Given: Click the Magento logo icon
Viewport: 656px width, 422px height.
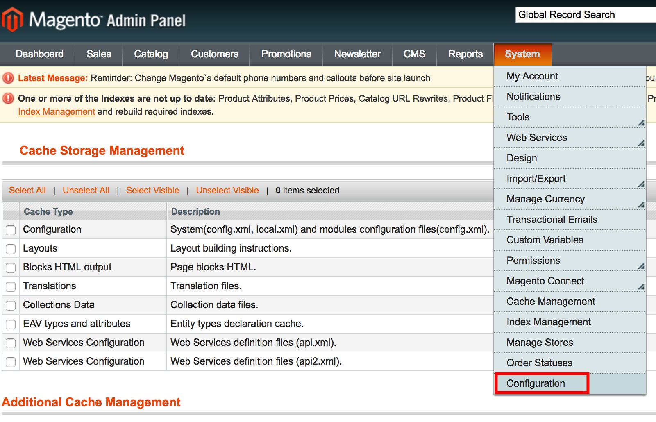Looking at the screenshot, I should point(12,19).
